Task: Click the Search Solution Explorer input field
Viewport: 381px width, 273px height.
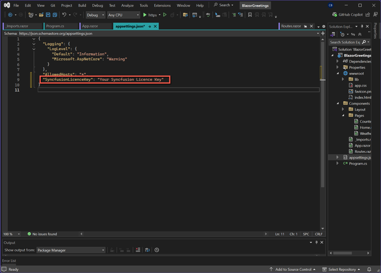Action: click(345, 42)
